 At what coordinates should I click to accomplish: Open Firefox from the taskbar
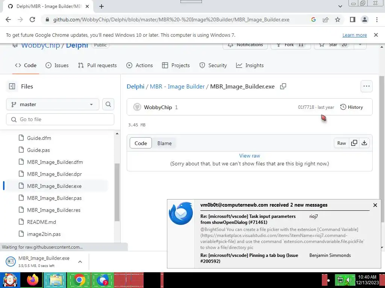[x=33, y=280]
